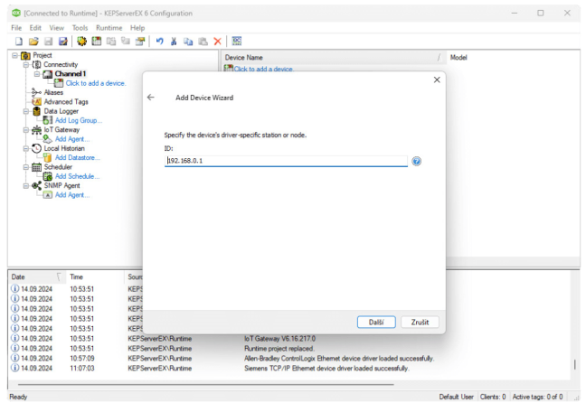The image size is (586, 412).
Task: Click the Local Historian clock icon
Action: pyautogui.click(x=36, y=148)
